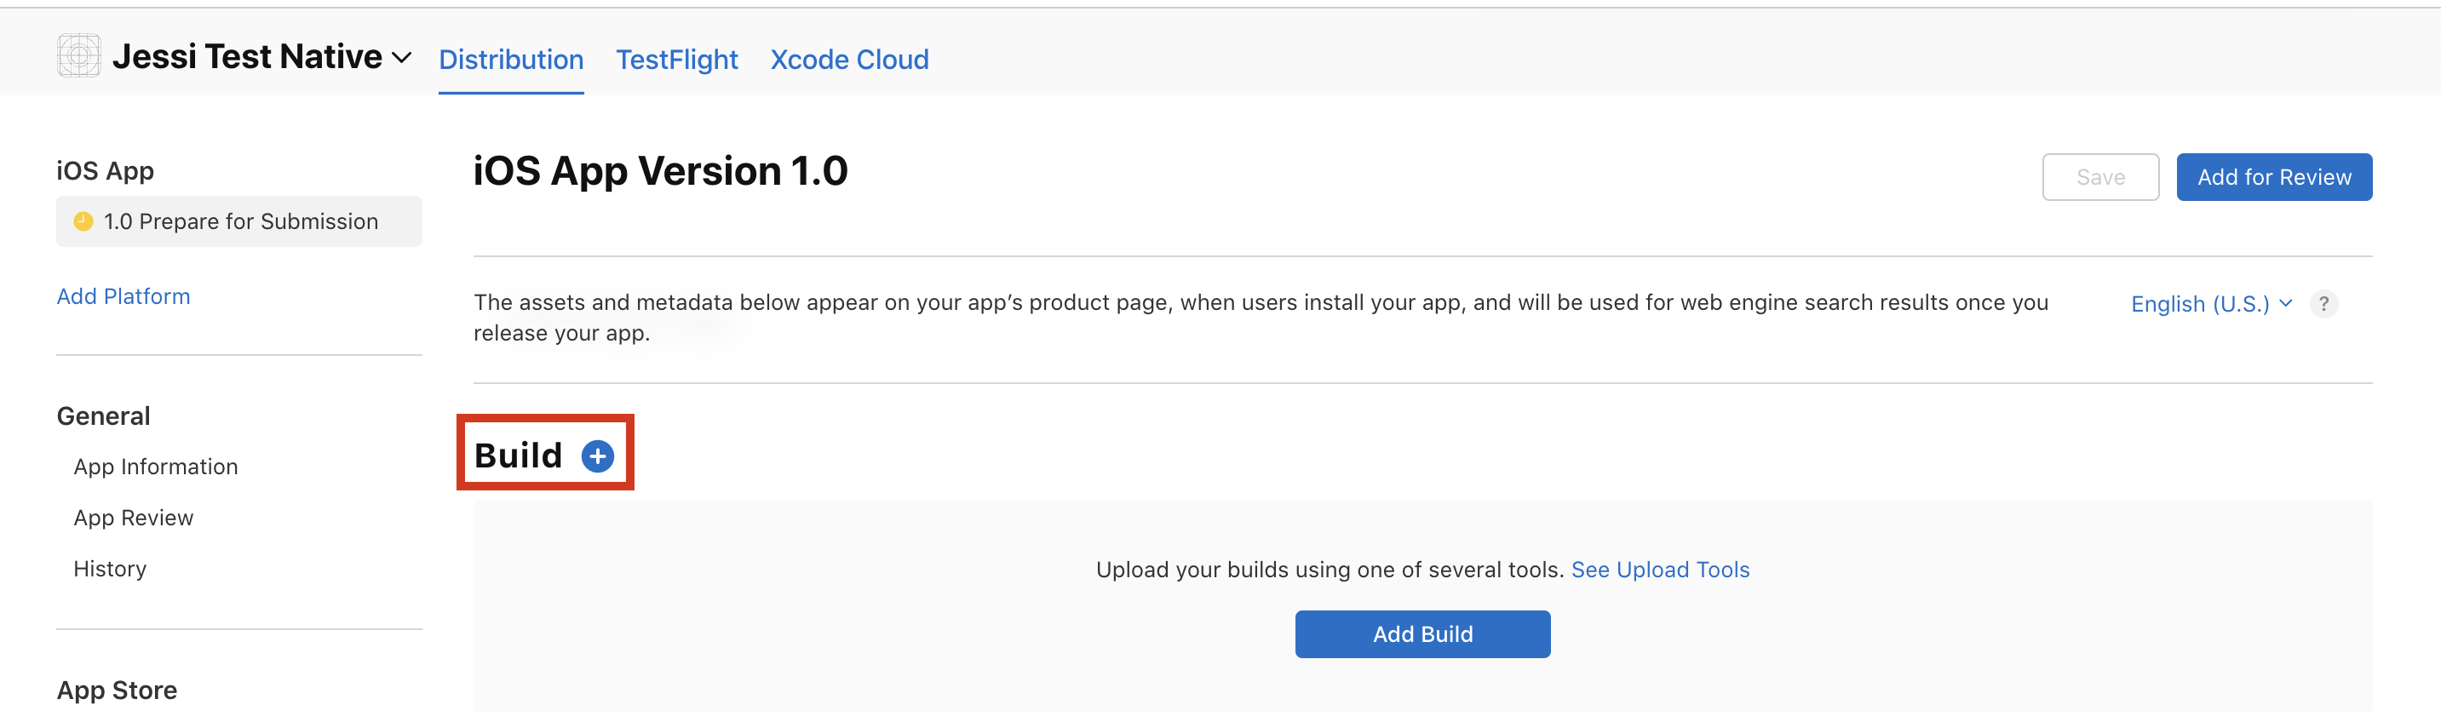Click the Jessi Test Native app name
The width and height of the screenshot is (2441, 722).
point(246,57)
